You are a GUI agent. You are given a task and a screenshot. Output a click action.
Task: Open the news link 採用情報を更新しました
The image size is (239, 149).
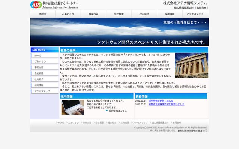coord(161,101)
